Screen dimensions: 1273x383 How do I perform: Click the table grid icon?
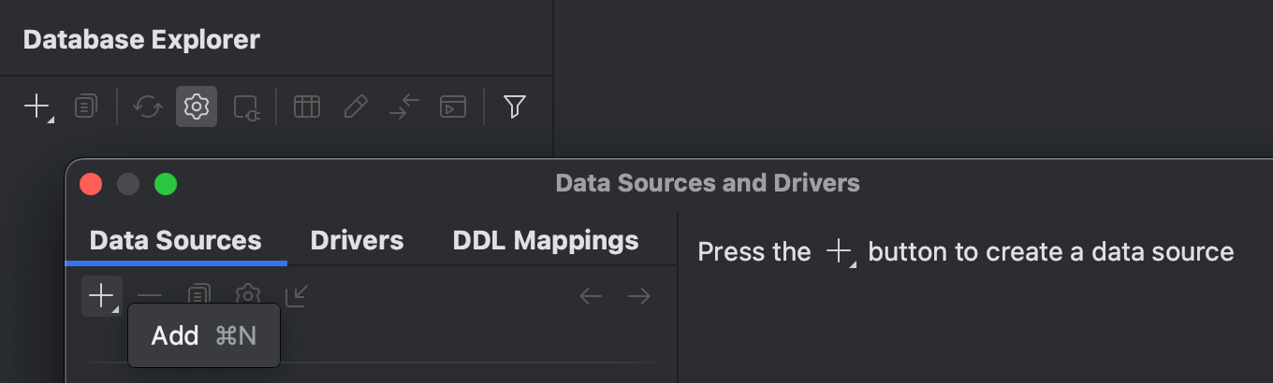pos(306,107)
